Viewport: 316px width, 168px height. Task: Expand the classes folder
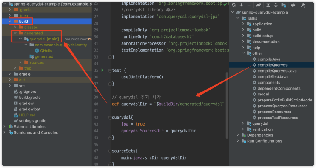pyautogui.click(x=15, y=27)
